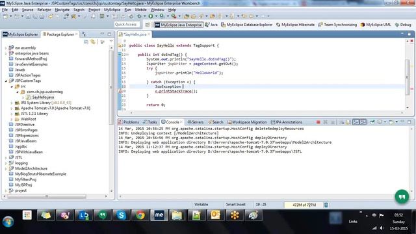Click red Terminate icon in Console
Image resolution: width=416 pixels, height=234 pixels.
318,122
